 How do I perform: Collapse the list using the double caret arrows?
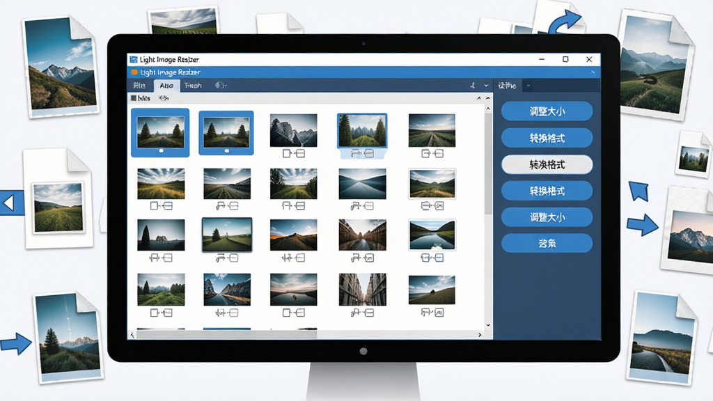click(483, 98)
